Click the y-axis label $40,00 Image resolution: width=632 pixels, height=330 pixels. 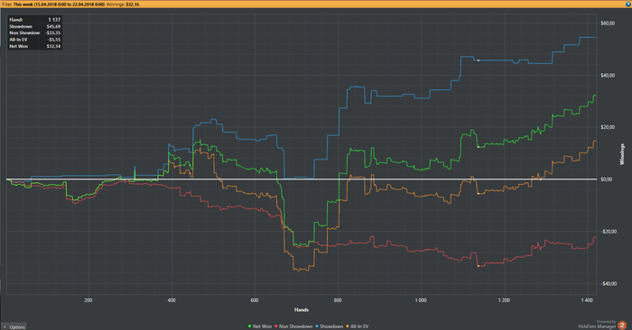[608, 75]
